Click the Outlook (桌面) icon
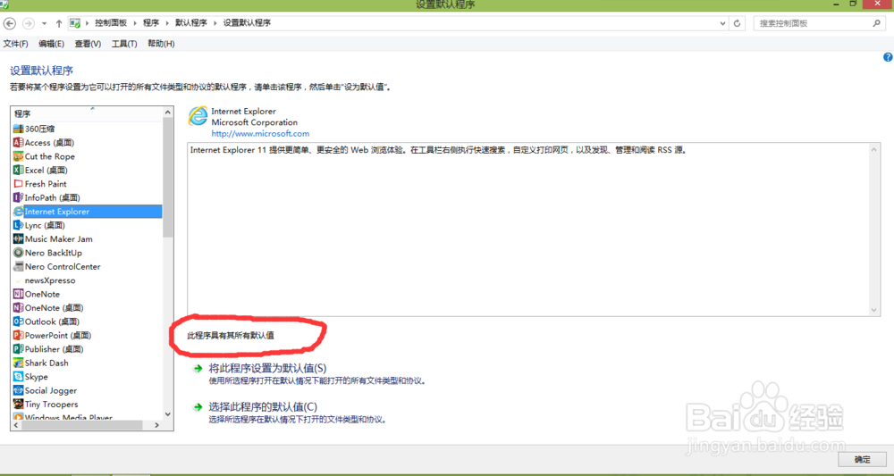The width and height of the screenshot is (894, 476). (x=18, y=322)
